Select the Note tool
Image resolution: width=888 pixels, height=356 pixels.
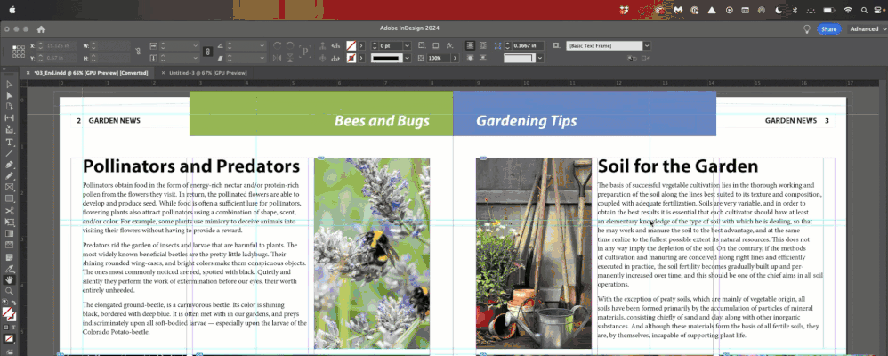coord(9,257)
